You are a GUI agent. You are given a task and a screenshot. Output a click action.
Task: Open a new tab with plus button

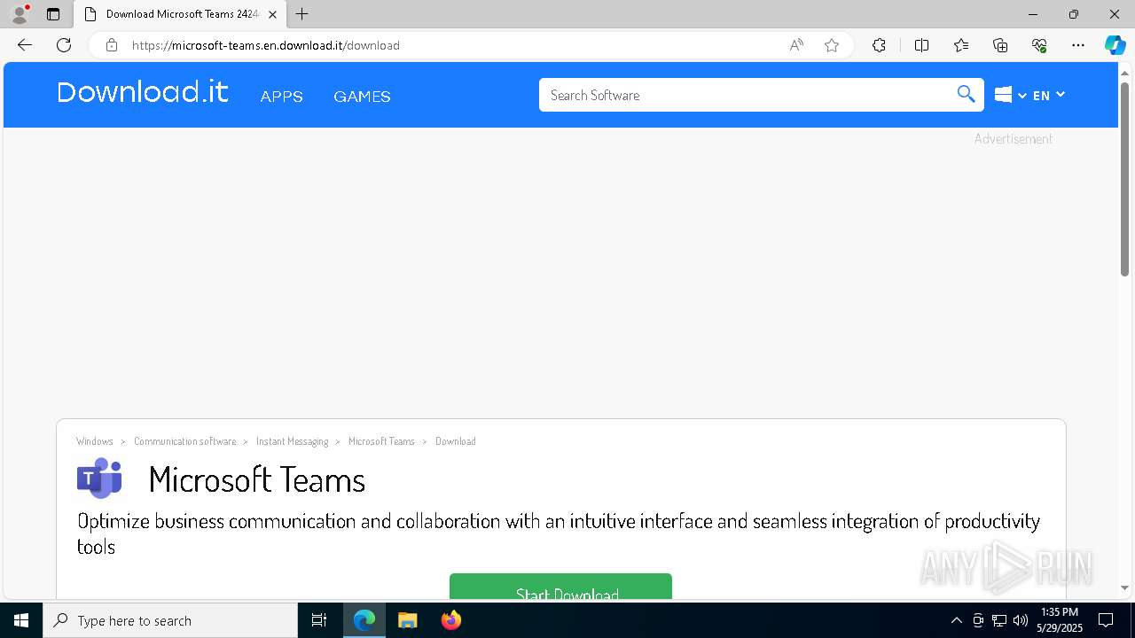click(302, 14)
